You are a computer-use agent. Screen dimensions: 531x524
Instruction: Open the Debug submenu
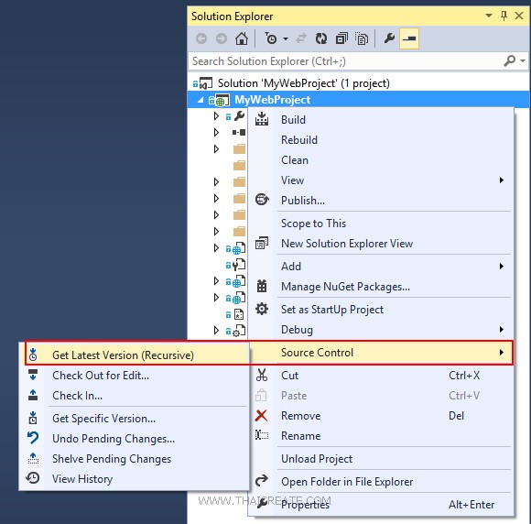coord(381,330)
